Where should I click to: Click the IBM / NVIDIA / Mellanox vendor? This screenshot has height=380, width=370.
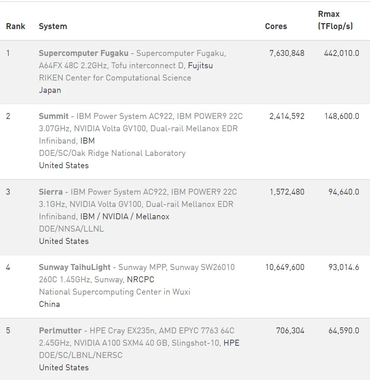pyautogui.click(x=125, y=217)
